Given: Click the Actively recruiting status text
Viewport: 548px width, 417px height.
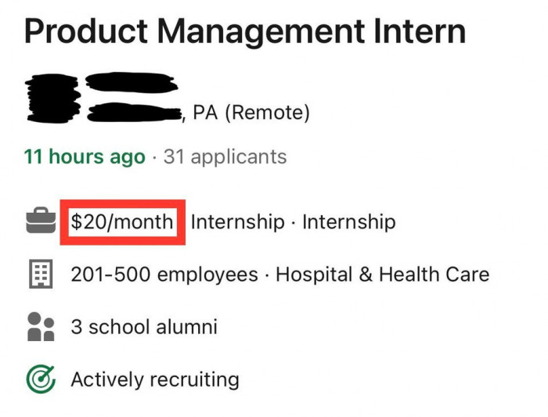Looking at the screenshot, I should [155, 380].
